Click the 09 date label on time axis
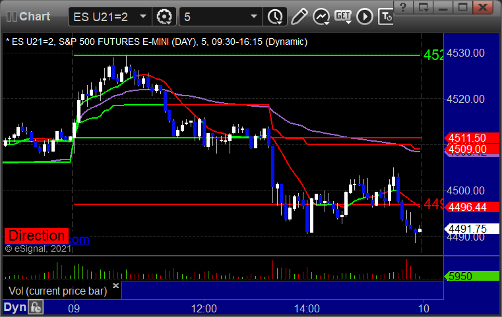The image size is (502, 317). (74, 308)
